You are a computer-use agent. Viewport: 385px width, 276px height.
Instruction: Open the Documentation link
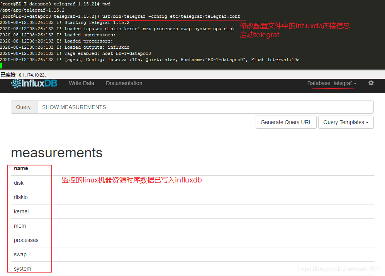pyautogui.click(x=124, y=83)
